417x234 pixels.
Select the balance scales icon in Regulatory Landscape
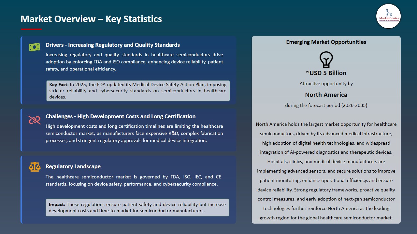click(x=34, y=167)
